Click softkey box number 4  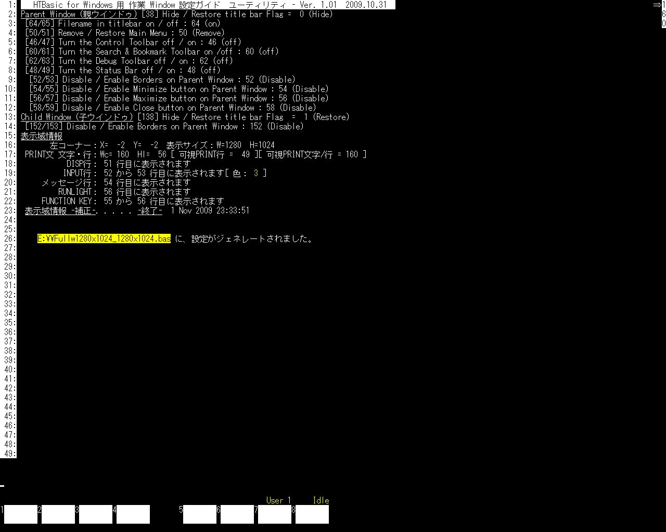click(x=133, y=514)
